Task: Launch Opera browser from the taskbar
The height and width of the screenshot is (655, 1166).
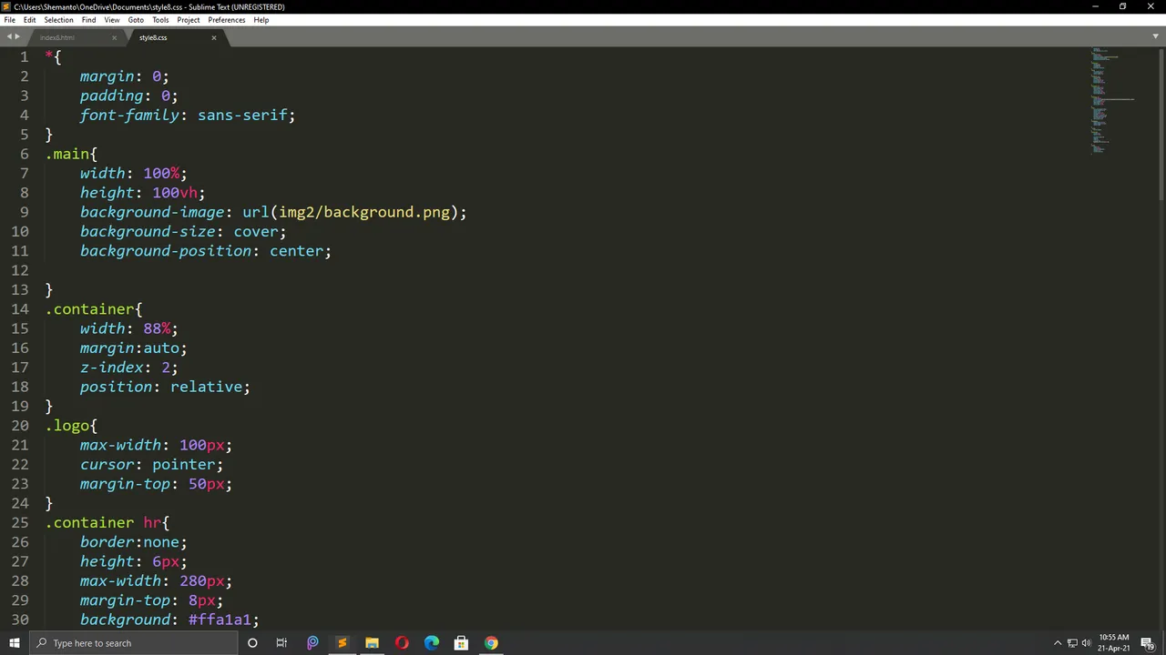Action: [402, 643]
